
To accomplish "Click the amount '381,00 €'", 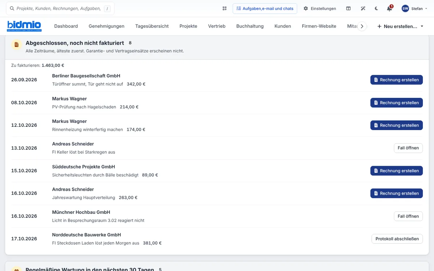I will 152,243.
